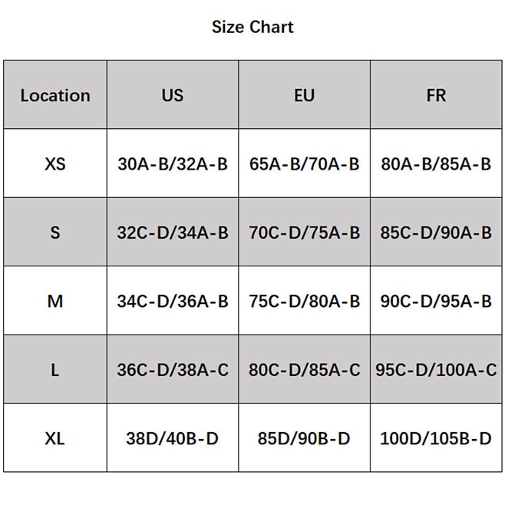
Task: Click the L size row label
Action: (x=55, y=370)
